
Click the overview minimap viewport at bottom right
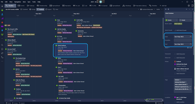click(x=154, y=100)
